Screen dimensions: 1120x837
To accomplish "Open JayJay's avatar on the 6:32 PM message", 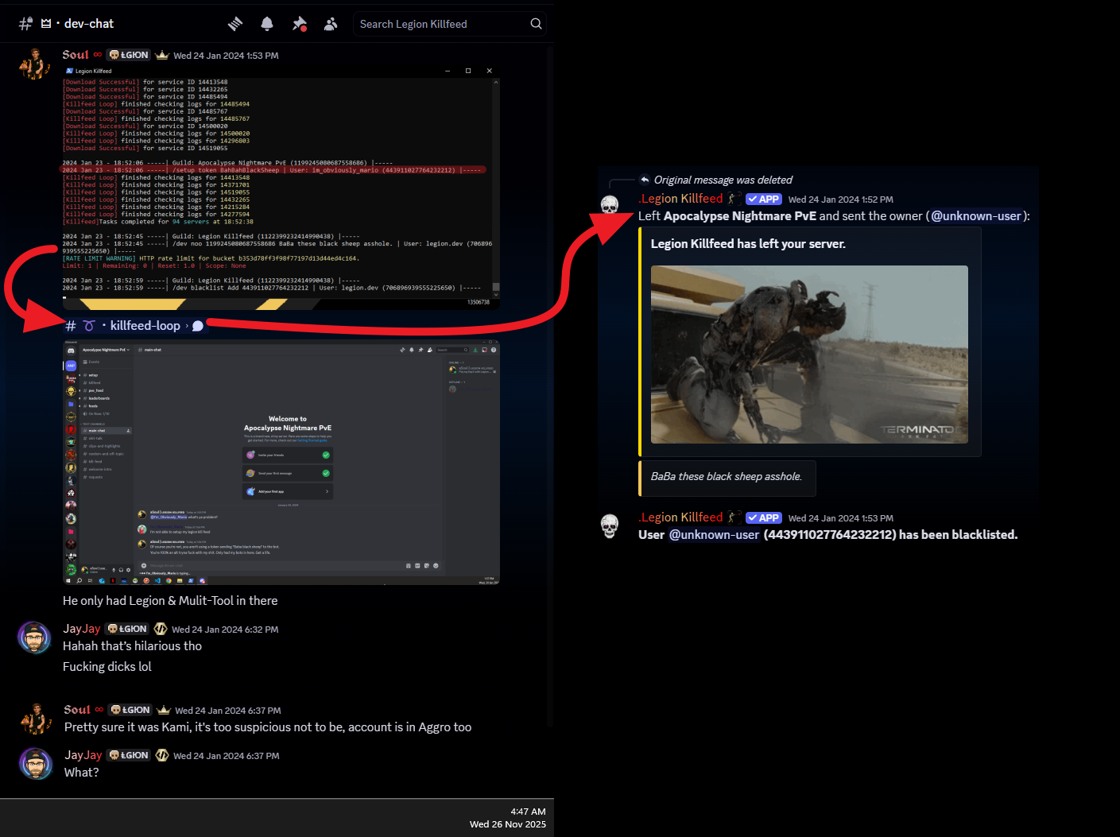I will tap(35, 637).
